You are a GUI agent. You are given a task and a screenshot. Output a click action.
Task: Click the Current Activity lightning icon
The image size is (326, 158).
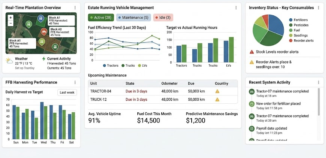44,59
